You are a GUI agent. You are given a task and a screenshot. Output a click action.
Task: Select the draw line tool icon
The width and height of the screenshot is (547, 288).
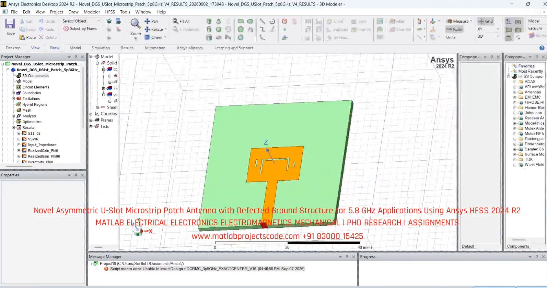tap(262, 21)
